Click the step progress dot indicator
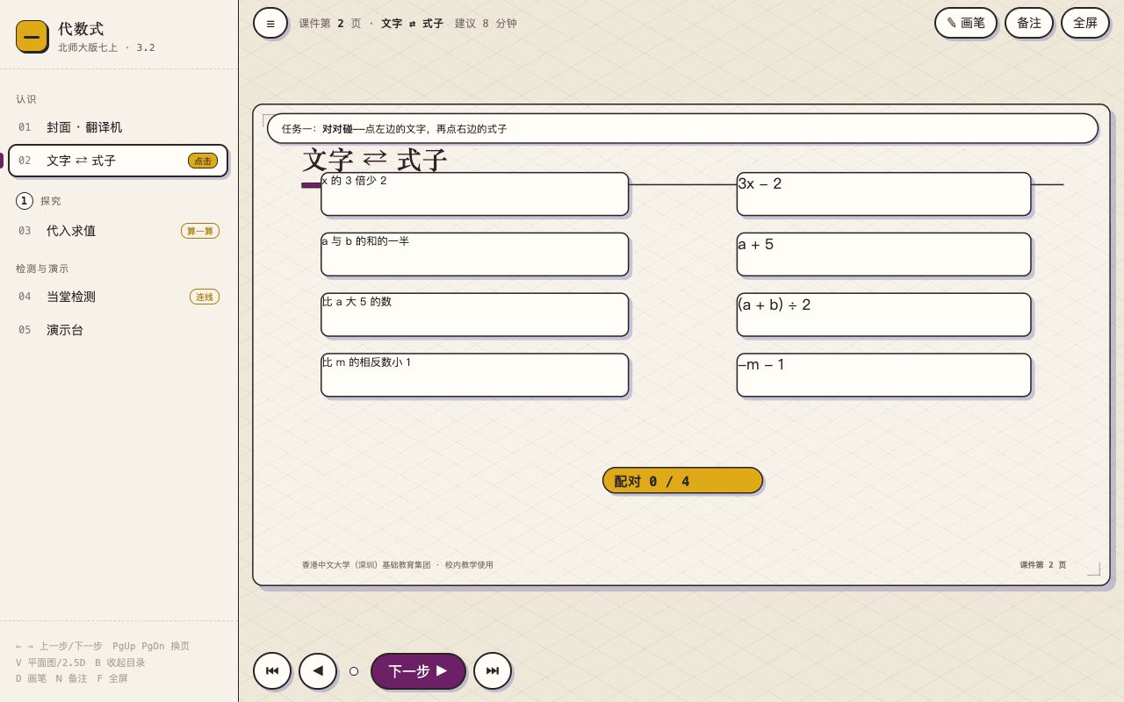This screenshot has height=702, width=1124. tap(354, 671)
